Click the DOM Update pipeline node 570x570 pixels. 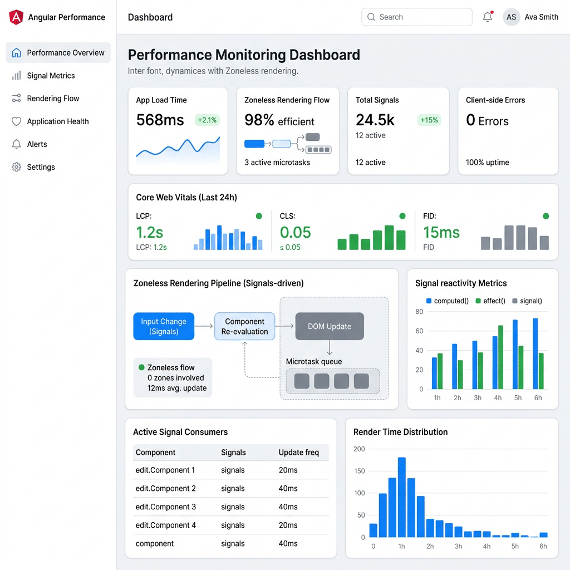point(330,326)
